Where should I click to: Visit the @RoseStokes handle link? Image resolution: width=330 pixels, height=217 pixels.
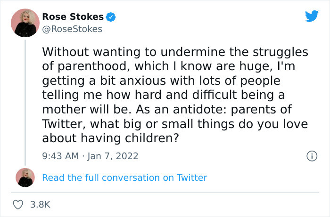pyautogui.click(x=72, y=29)
